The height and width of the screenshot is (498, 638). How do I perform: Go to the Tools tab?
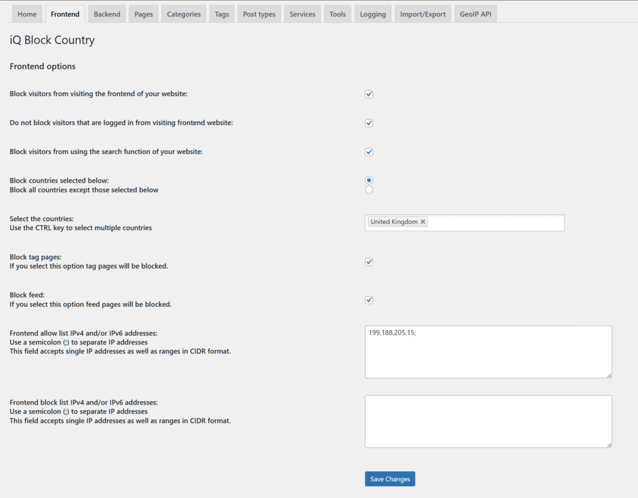coord(337,14)
